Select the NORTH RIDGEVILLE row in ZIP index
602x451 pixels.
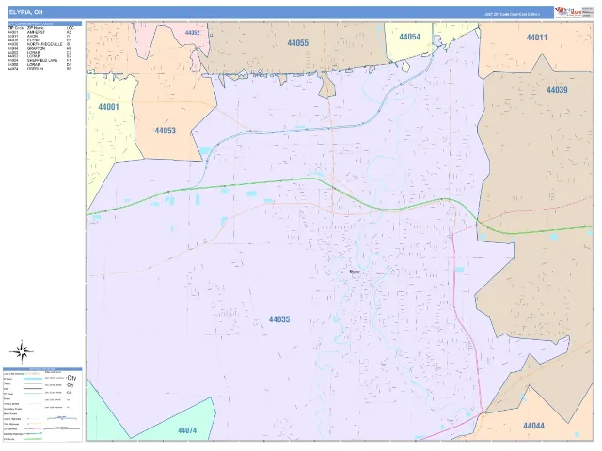(40, 44)
